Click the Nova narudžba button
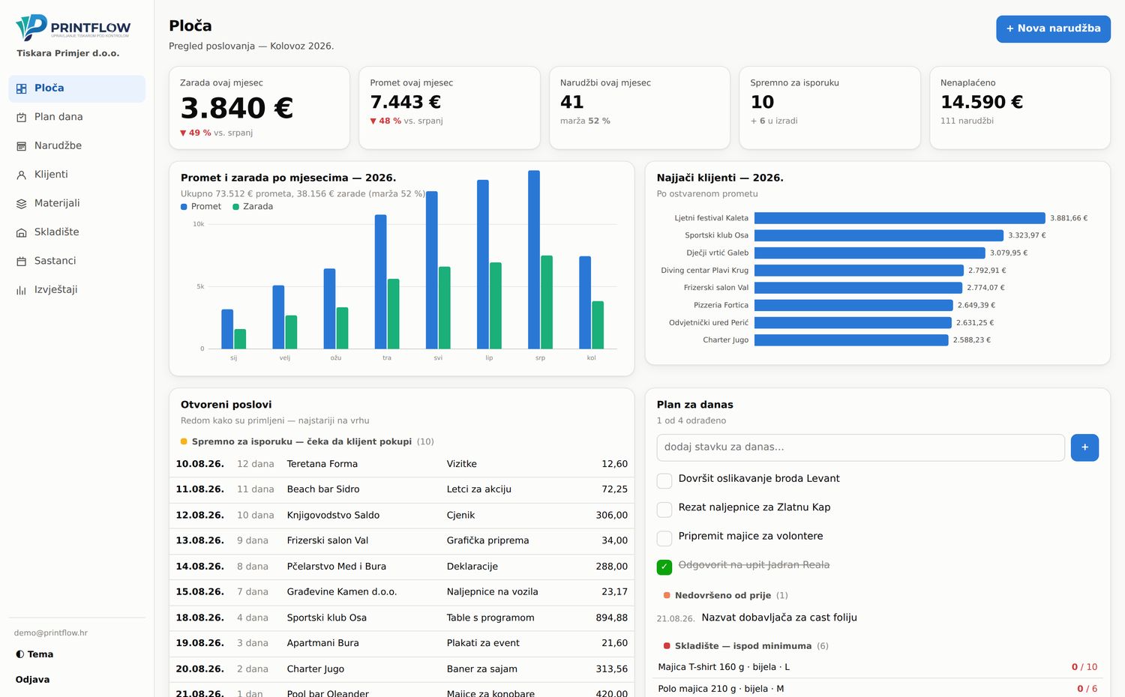Screen dimensions: 1125x697 1053,28
